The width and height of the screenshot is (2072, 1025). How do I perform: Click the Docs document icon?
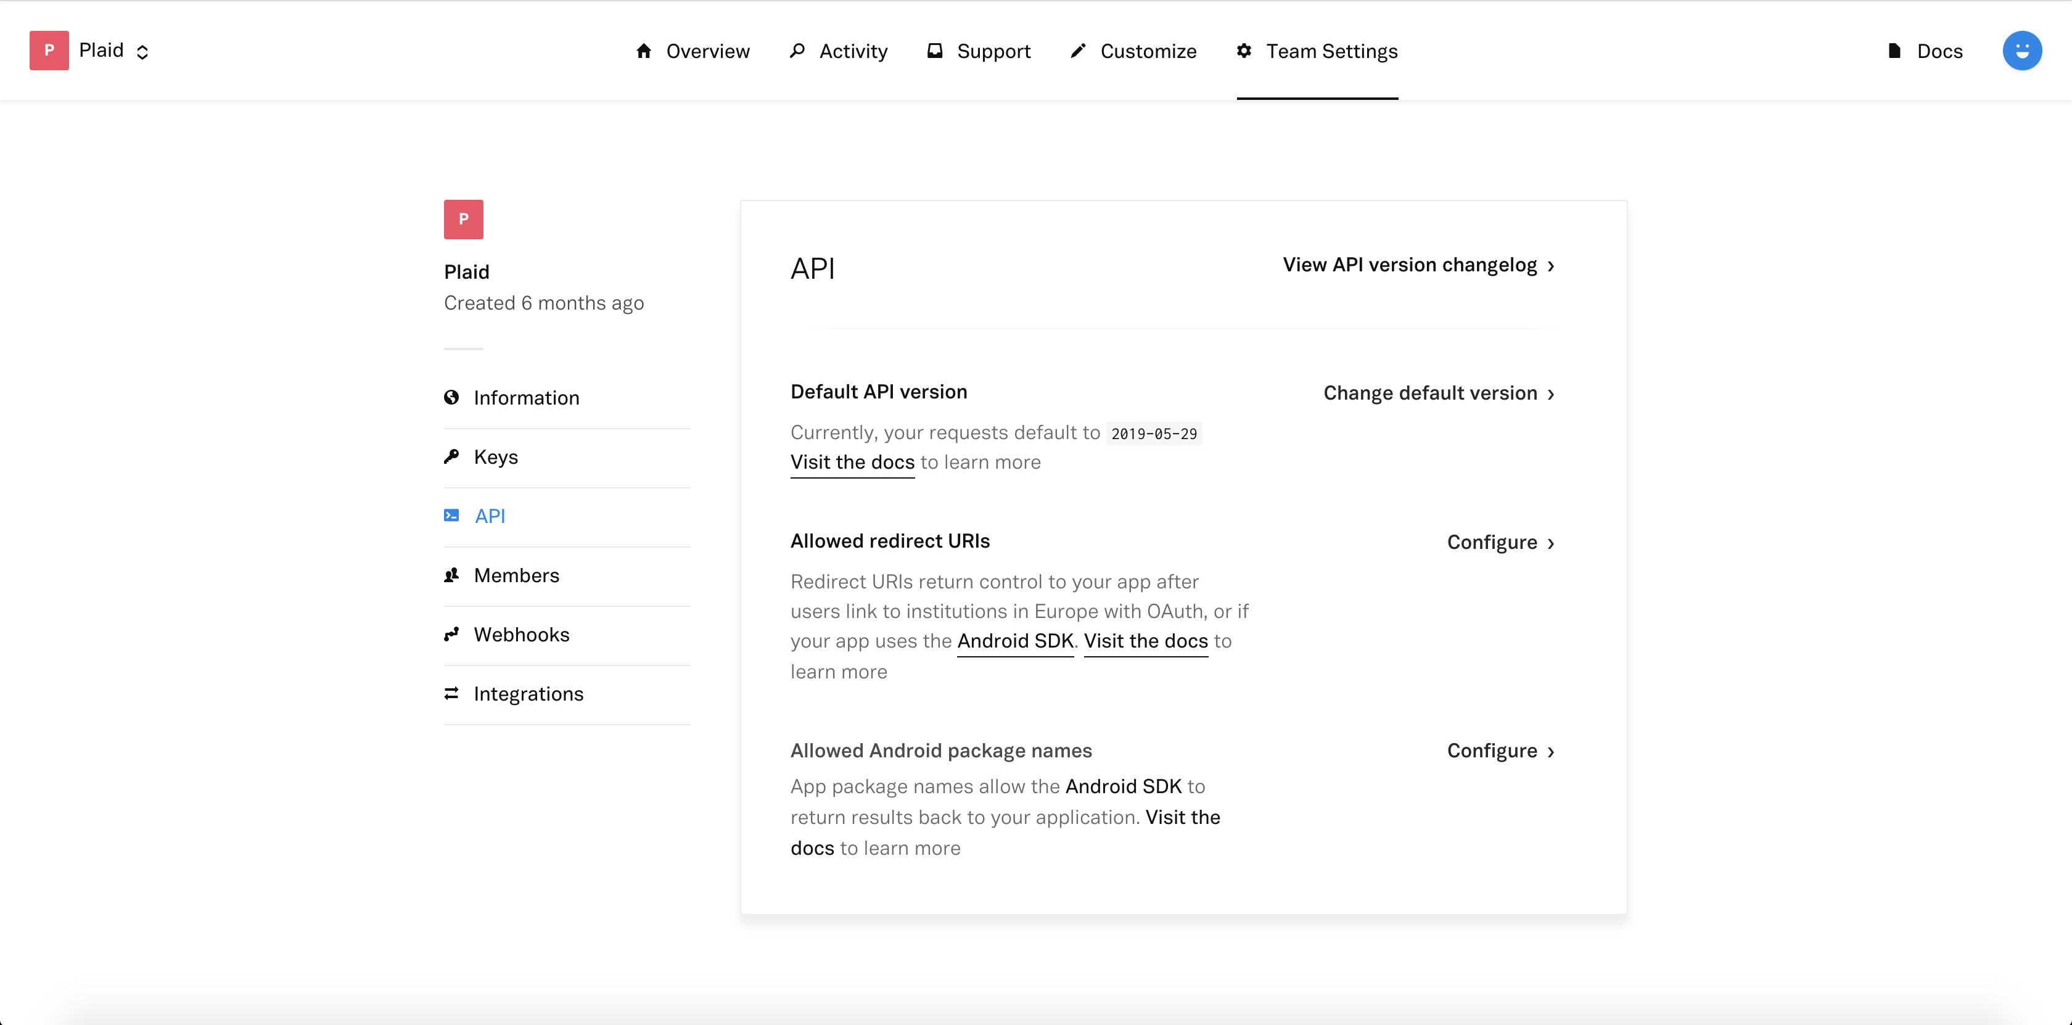(1894, 51)
